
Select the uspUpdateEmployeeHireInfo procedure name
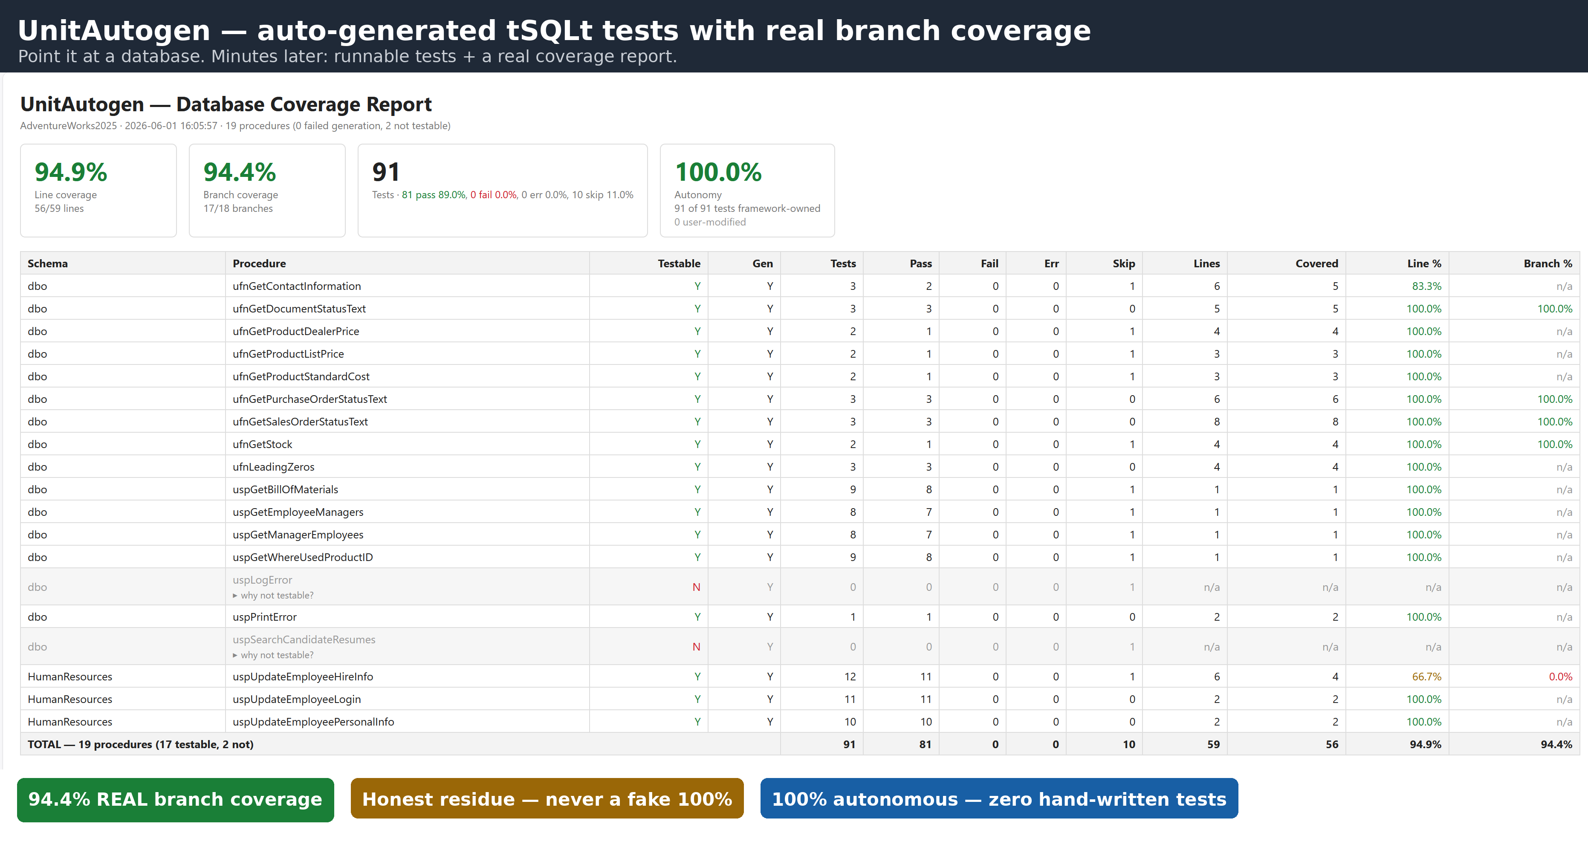pyautogui.click(x=303, y=677)
